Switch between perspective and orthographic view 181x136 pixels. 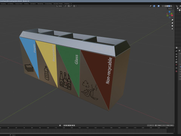click(x=172, y=29)
